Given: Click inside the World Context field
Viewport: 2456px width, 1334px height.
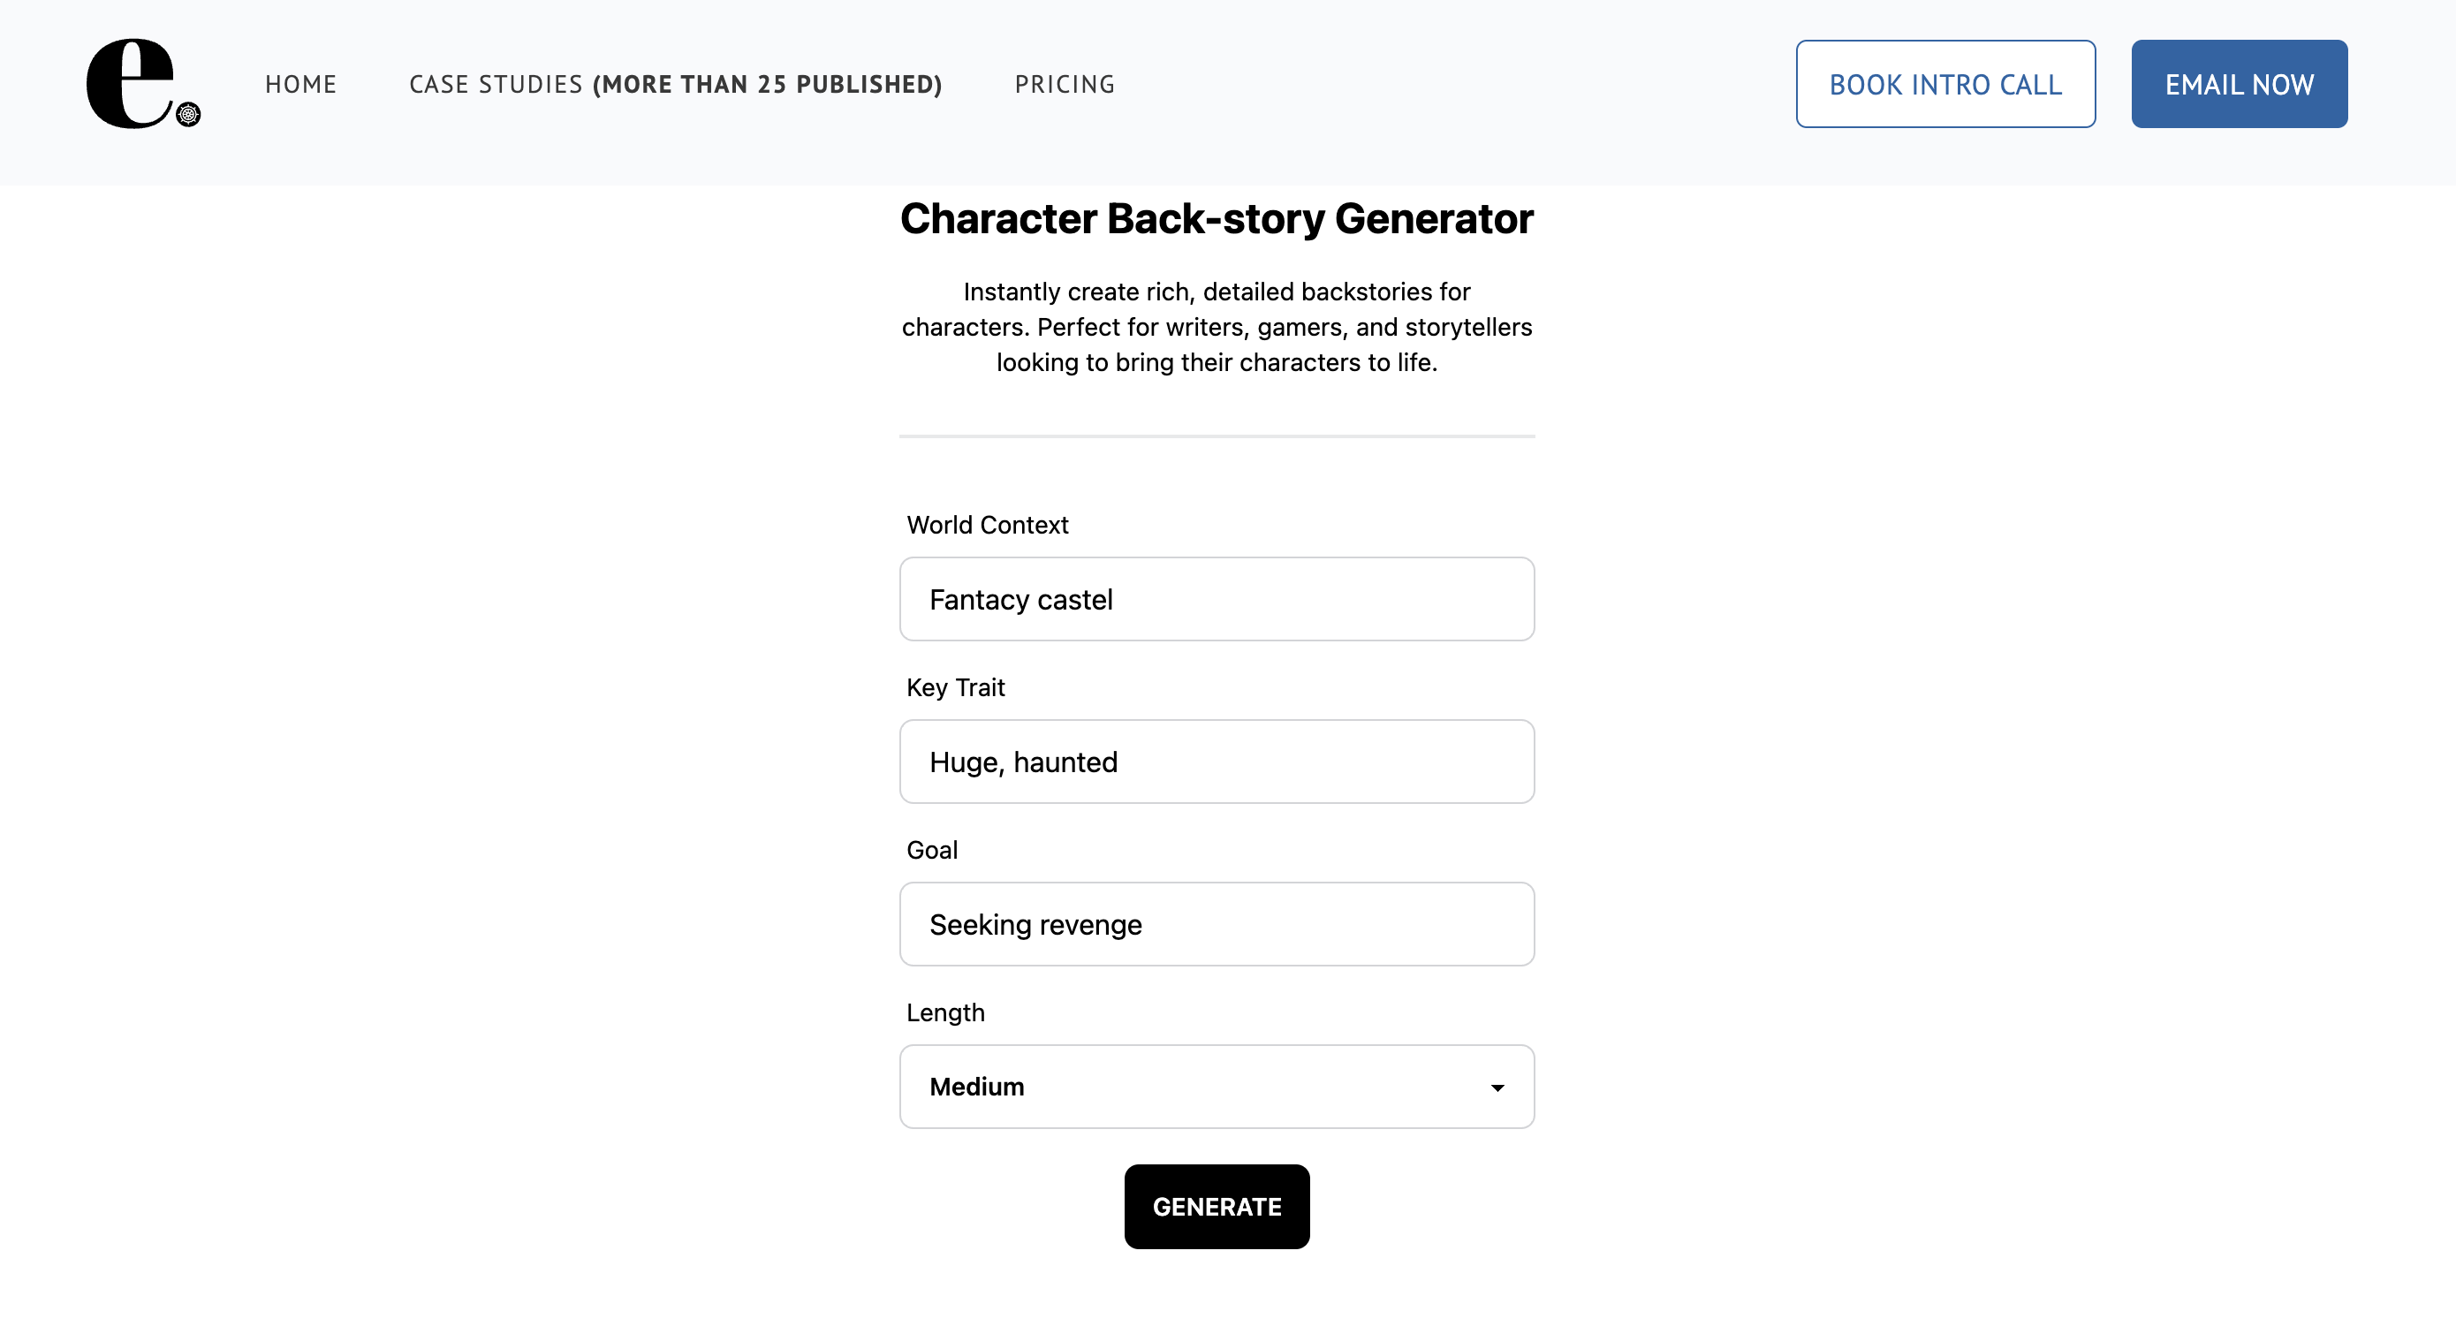Looking at the screenshot, I should tap(1217, 599).
